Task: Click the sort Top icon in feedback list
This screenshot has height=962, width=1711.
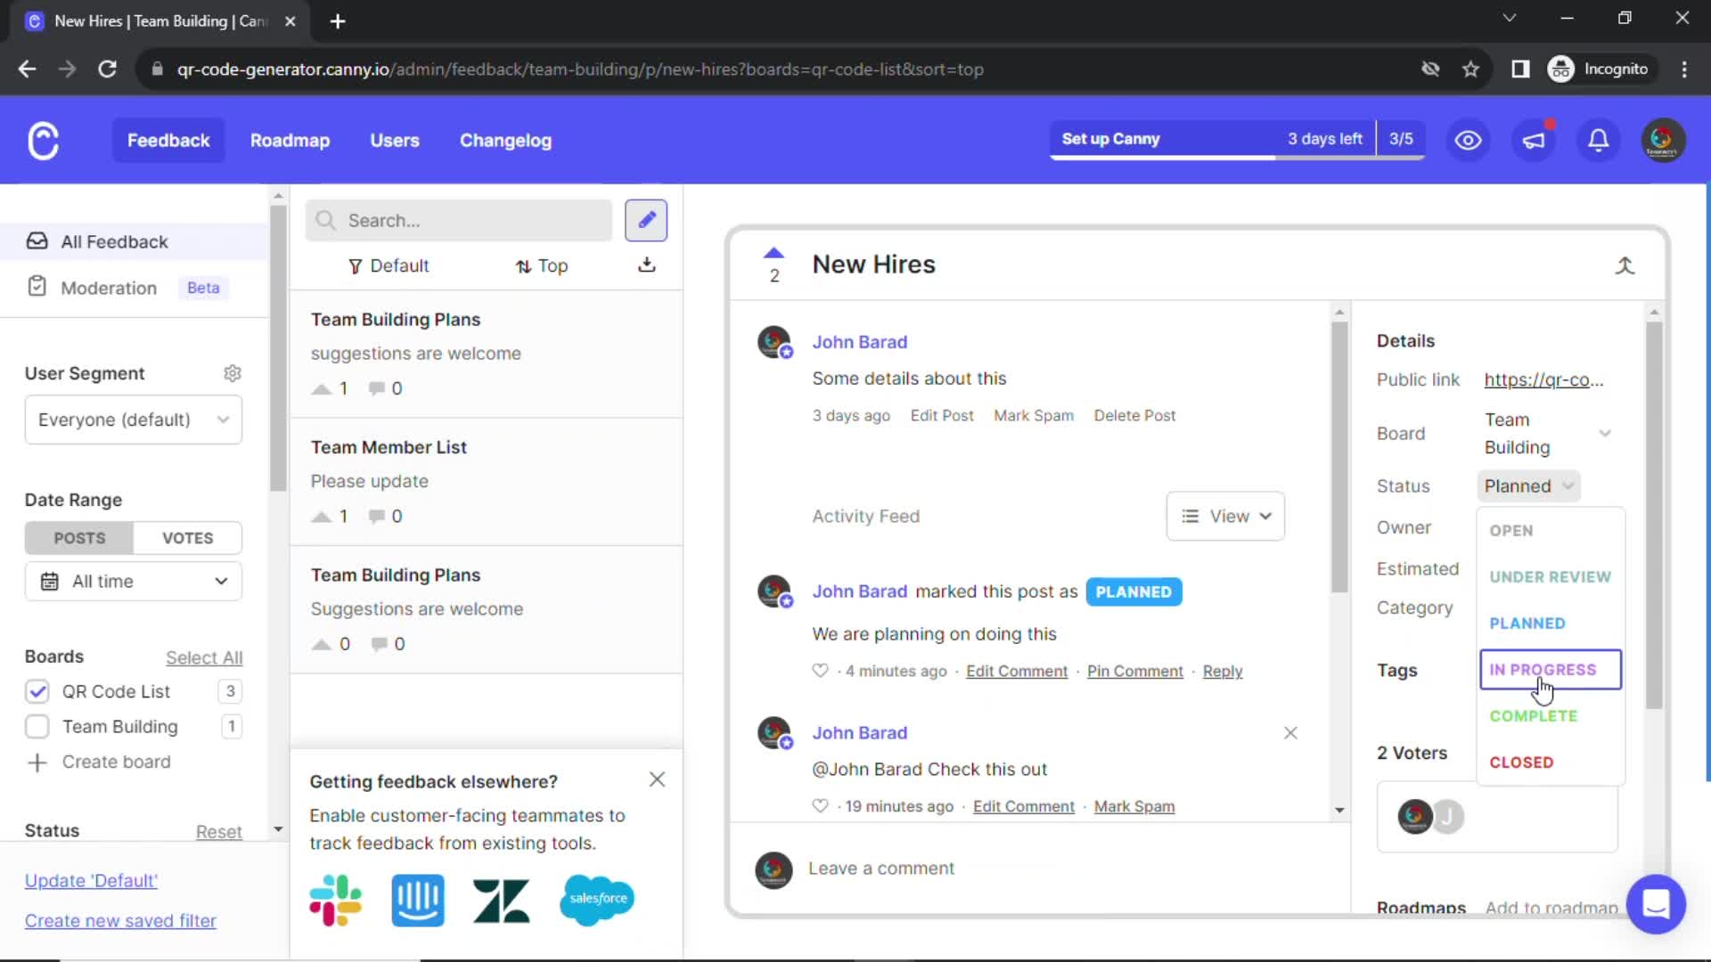Action: (x=521, y=265)
